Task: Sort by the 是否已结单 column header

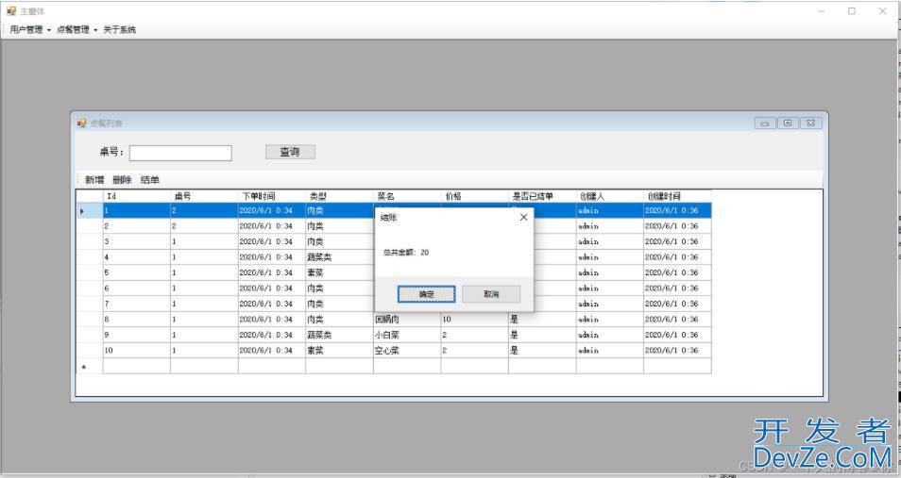Action: tap(542, 196)
